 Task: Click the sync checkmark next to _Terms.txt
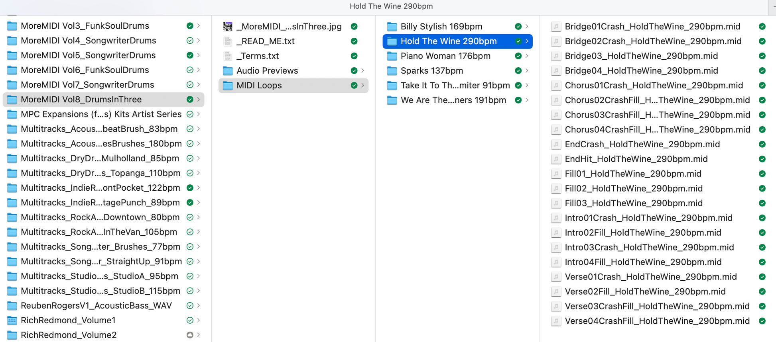click(x=354, y=56)
